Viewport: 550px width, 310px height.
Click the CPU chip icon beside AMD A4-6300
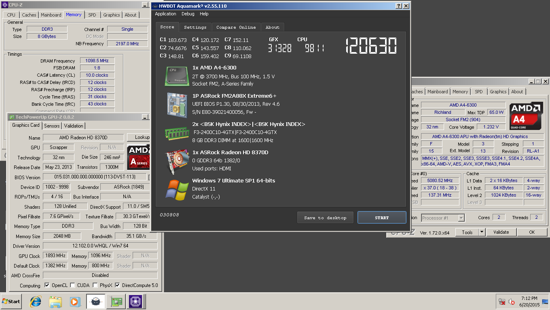[x=177, y=76]
